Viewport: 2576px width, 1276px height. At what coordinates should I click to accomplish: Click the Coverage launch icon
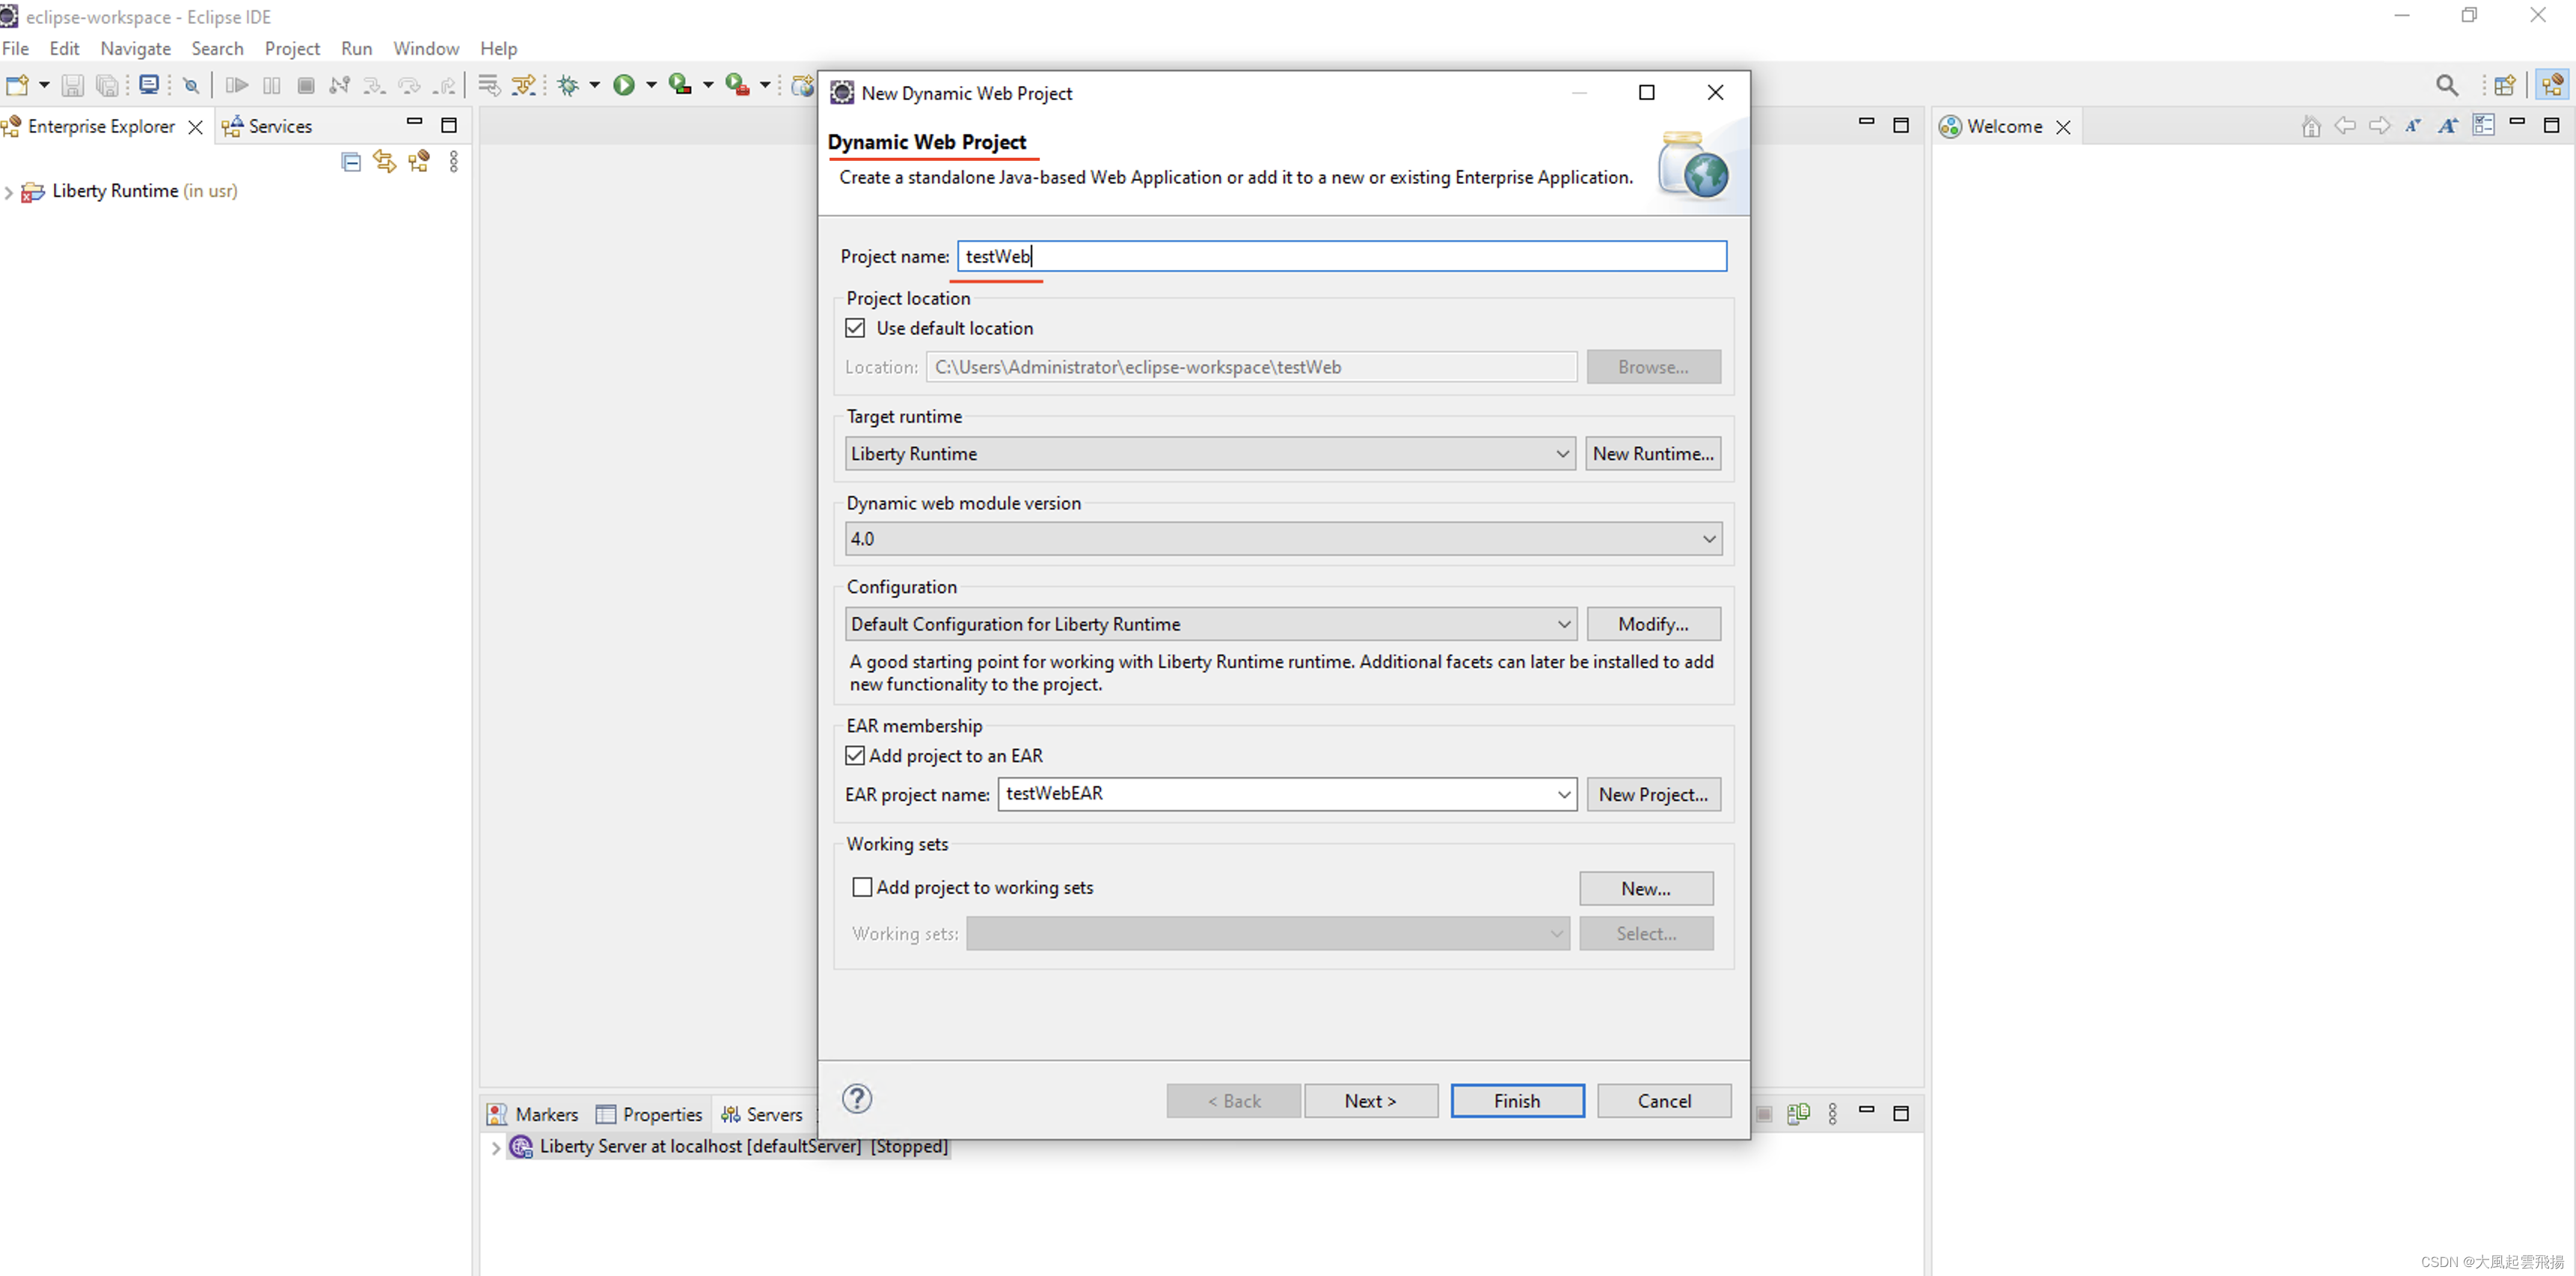point(680,85)
